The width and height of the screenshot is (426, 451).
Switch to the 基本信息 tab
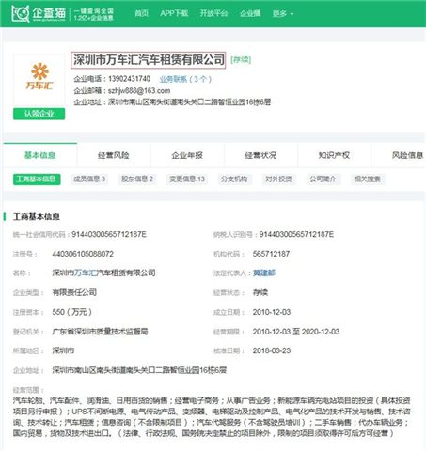(39, 155)
